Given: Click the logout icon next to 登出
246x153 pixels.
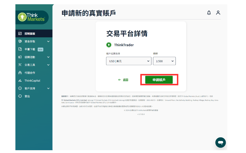Looking at the screenshot, I should point(20,96).
